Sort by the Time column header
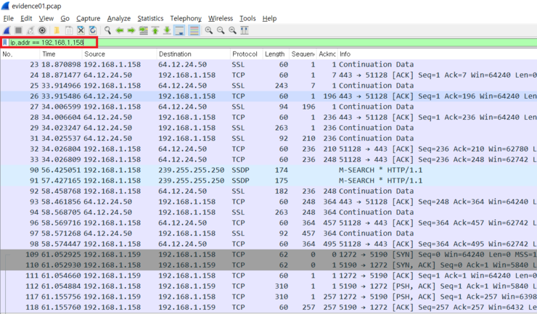The width and height of the screenshot is (537, 314). pos(61,54)
